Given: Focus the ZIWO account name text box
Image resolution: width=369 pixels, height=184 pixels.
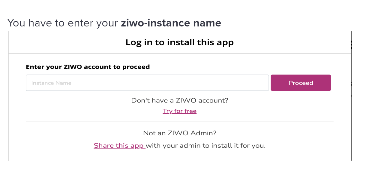Looking at the screenshot, I should pyautogui.click(x=147, y=83).
